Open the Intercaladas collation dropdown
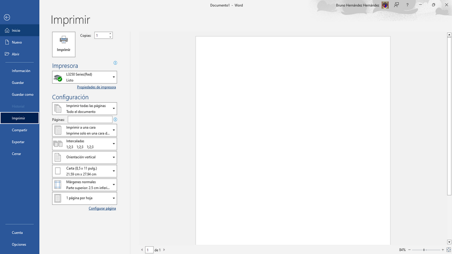Image resolution: width=452 pixels, height=254 pixels. tap(84, 144)
